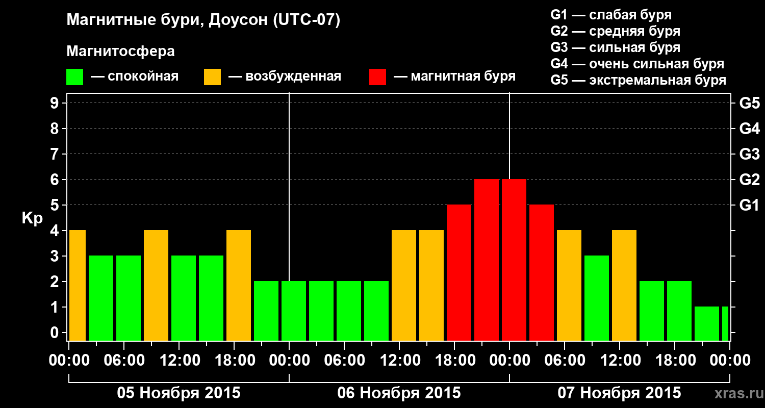Screen dimensions: 765x408
Task: Click the 06 Ноября 12:00–15:00 orange bar
Action: pos(404,285)
